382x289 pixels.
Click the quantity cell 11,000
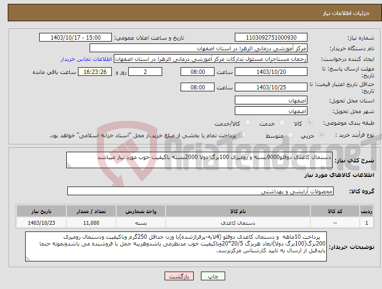coord(91,223)
